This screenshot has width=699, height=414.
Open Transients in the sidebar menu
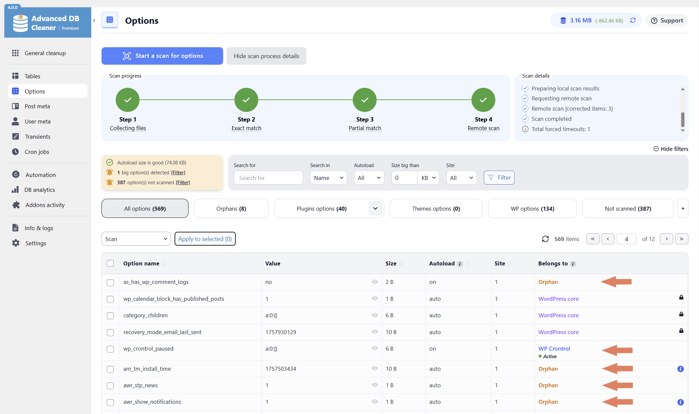(x=37, y=137)
